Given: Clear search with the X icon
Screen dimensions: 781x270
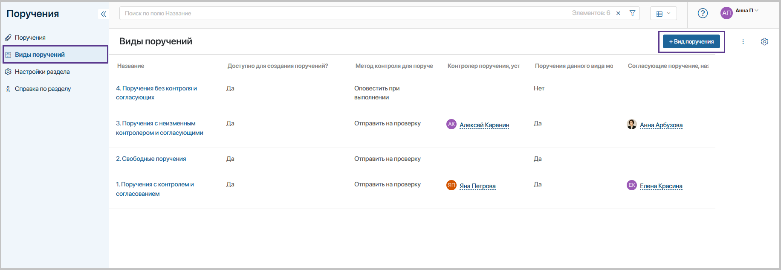Looking at the screenshot, I should point(618,13).
